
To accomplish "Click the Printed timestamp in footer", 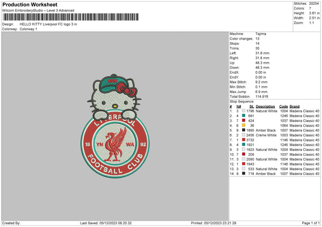I will (x=214, y=223).
